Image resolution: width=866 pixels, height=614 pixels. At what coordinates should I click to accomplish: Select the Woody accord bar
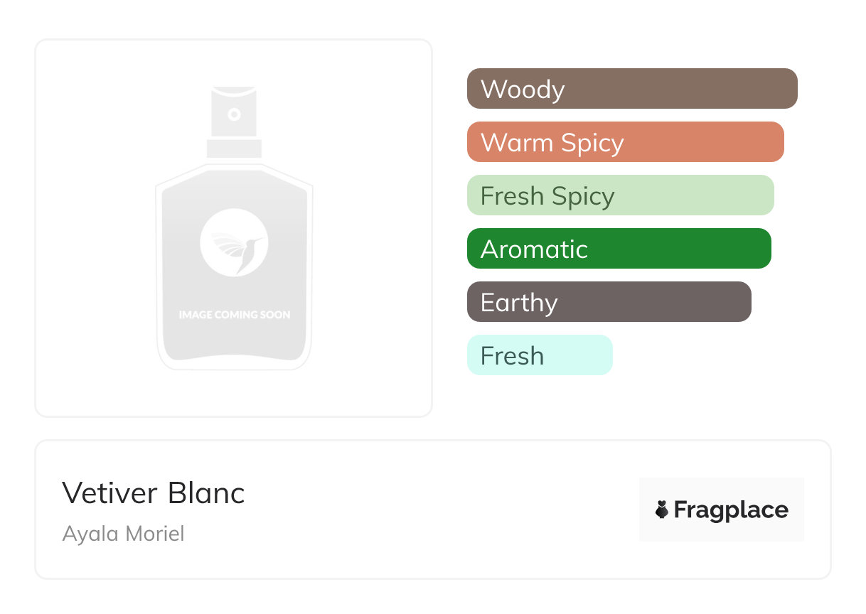pos(632,89)
